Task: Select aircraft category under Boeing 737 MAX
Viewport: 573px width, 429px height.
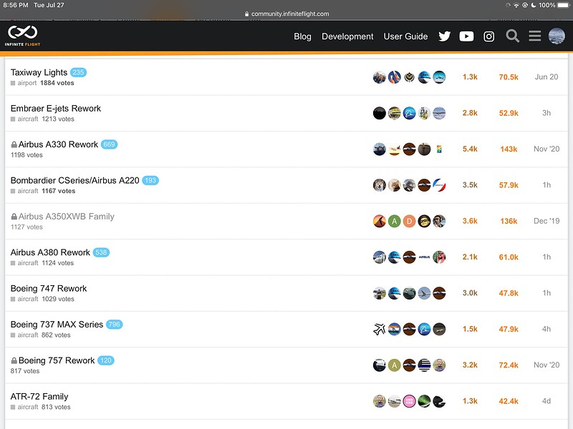Action: [24, 335]
